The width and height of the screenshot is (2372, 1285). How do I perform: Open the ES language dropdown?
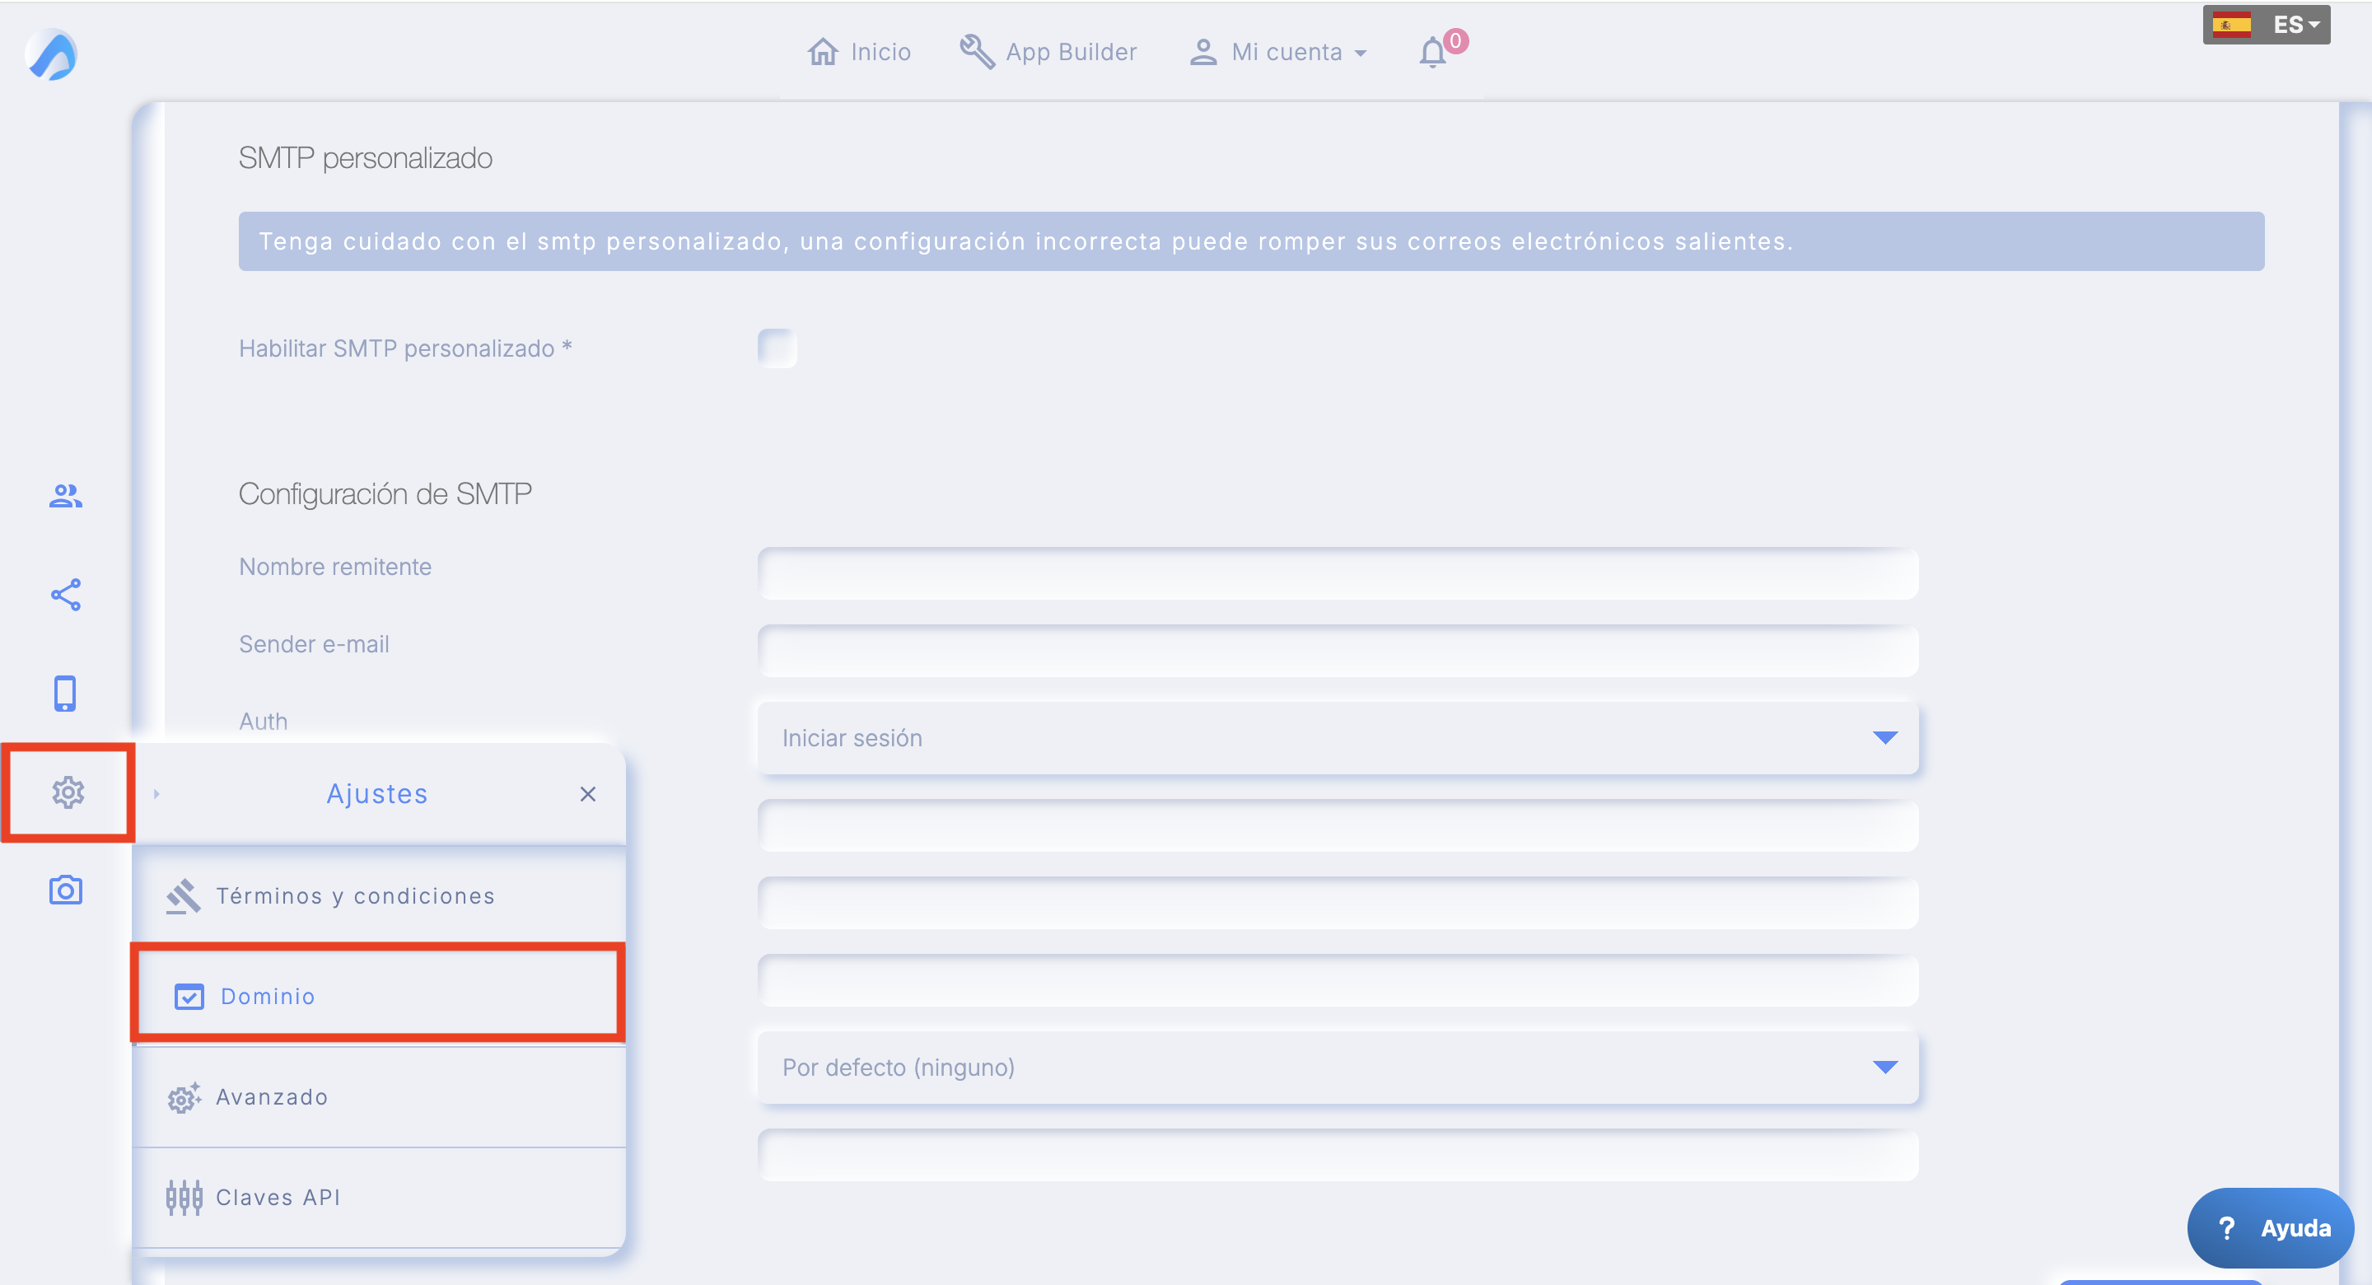[2266, 25]
